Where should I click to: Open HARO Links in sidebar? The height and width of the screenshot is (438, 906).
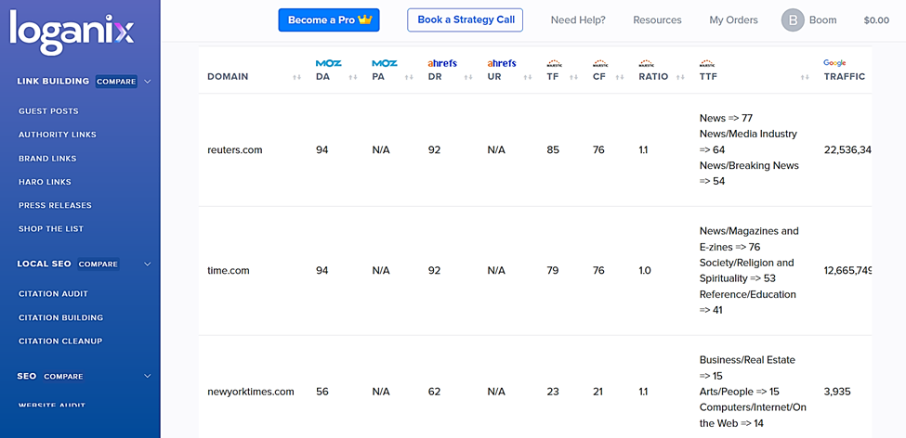(45, 182)
